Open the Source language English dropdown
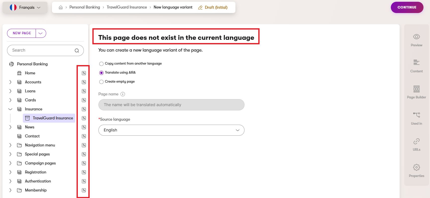430x198 pixels. point(171,130)
